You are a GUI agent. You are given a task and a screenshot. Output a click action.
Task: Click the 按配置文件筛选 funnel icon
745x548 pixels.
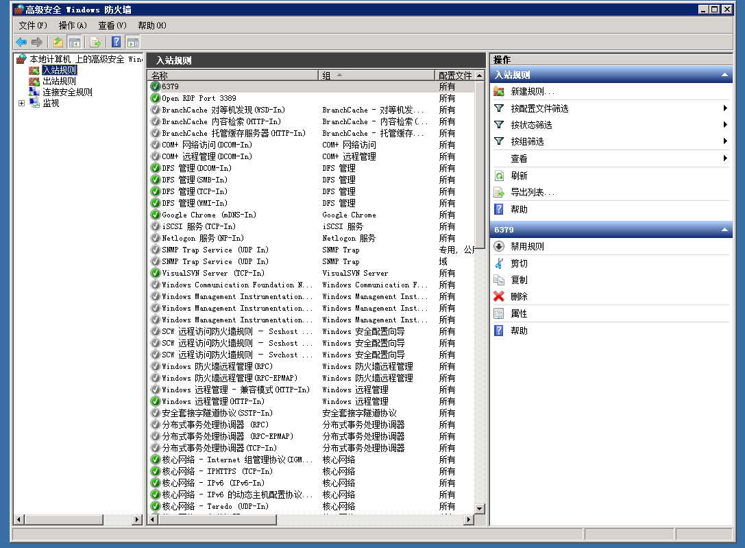(499, 108)
